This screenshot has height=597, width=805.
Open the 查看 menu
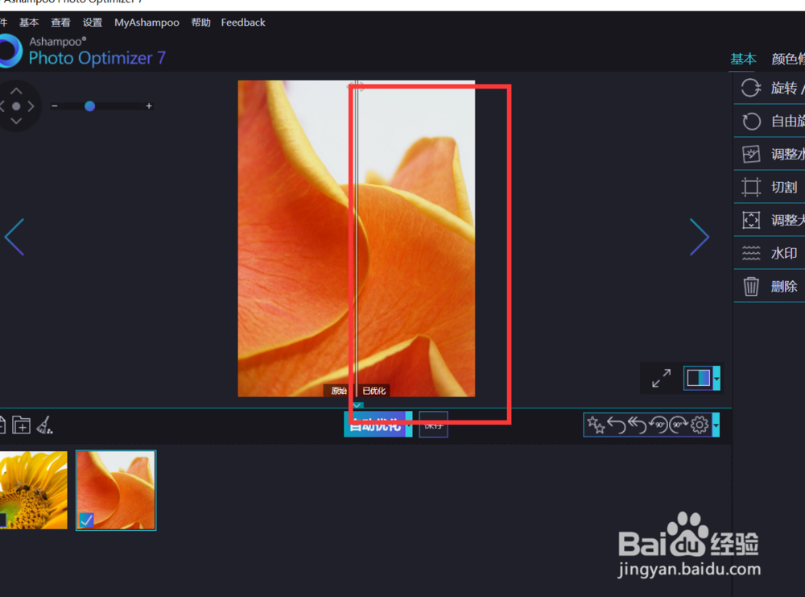pos(60,23)
